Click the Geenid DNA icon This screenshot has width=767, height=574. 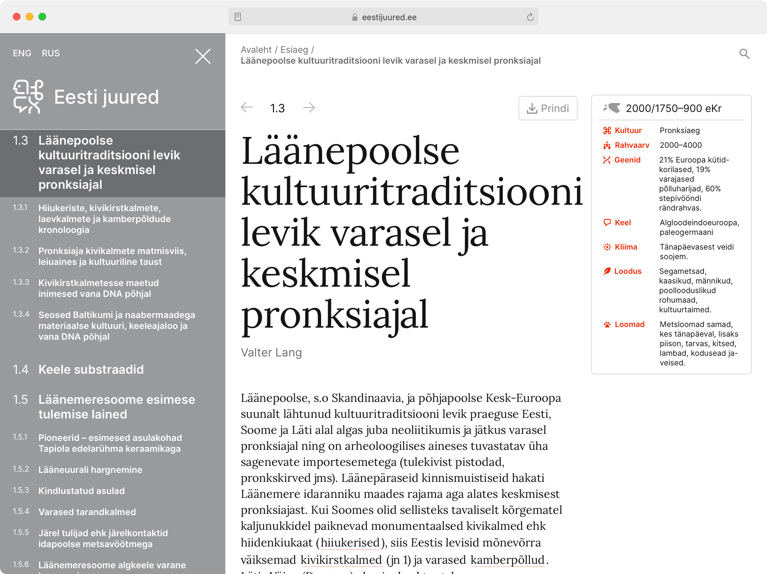[606, 160]
